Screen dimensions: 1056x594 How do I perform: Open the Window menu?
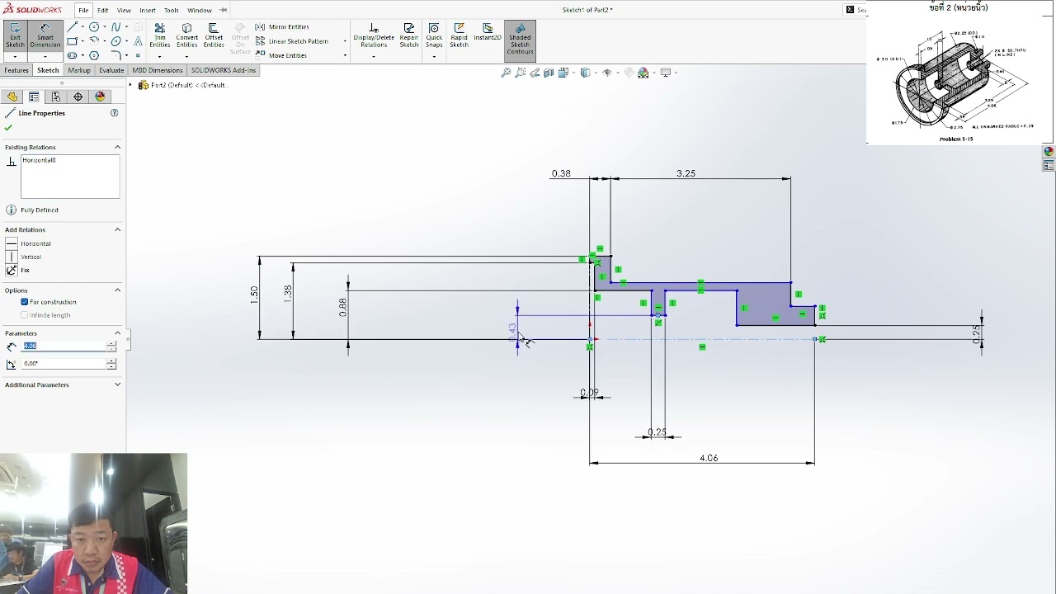pos(199,10)
